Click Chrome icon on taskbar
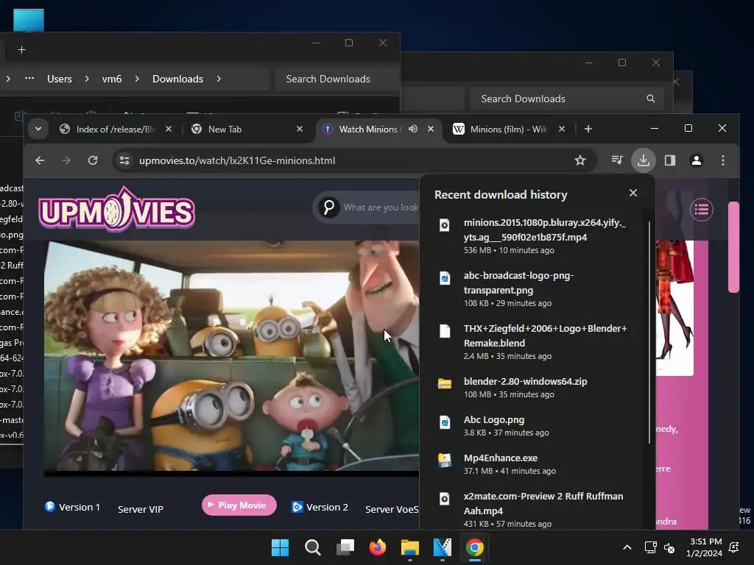This screenshot has width=754, height=565. coord(475,547)
